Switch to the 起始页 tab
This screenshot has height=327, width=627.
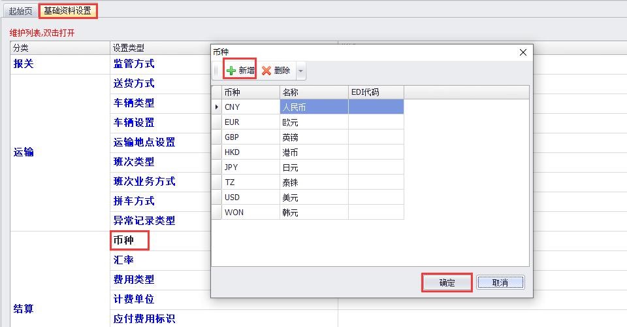tap(20, 11)
